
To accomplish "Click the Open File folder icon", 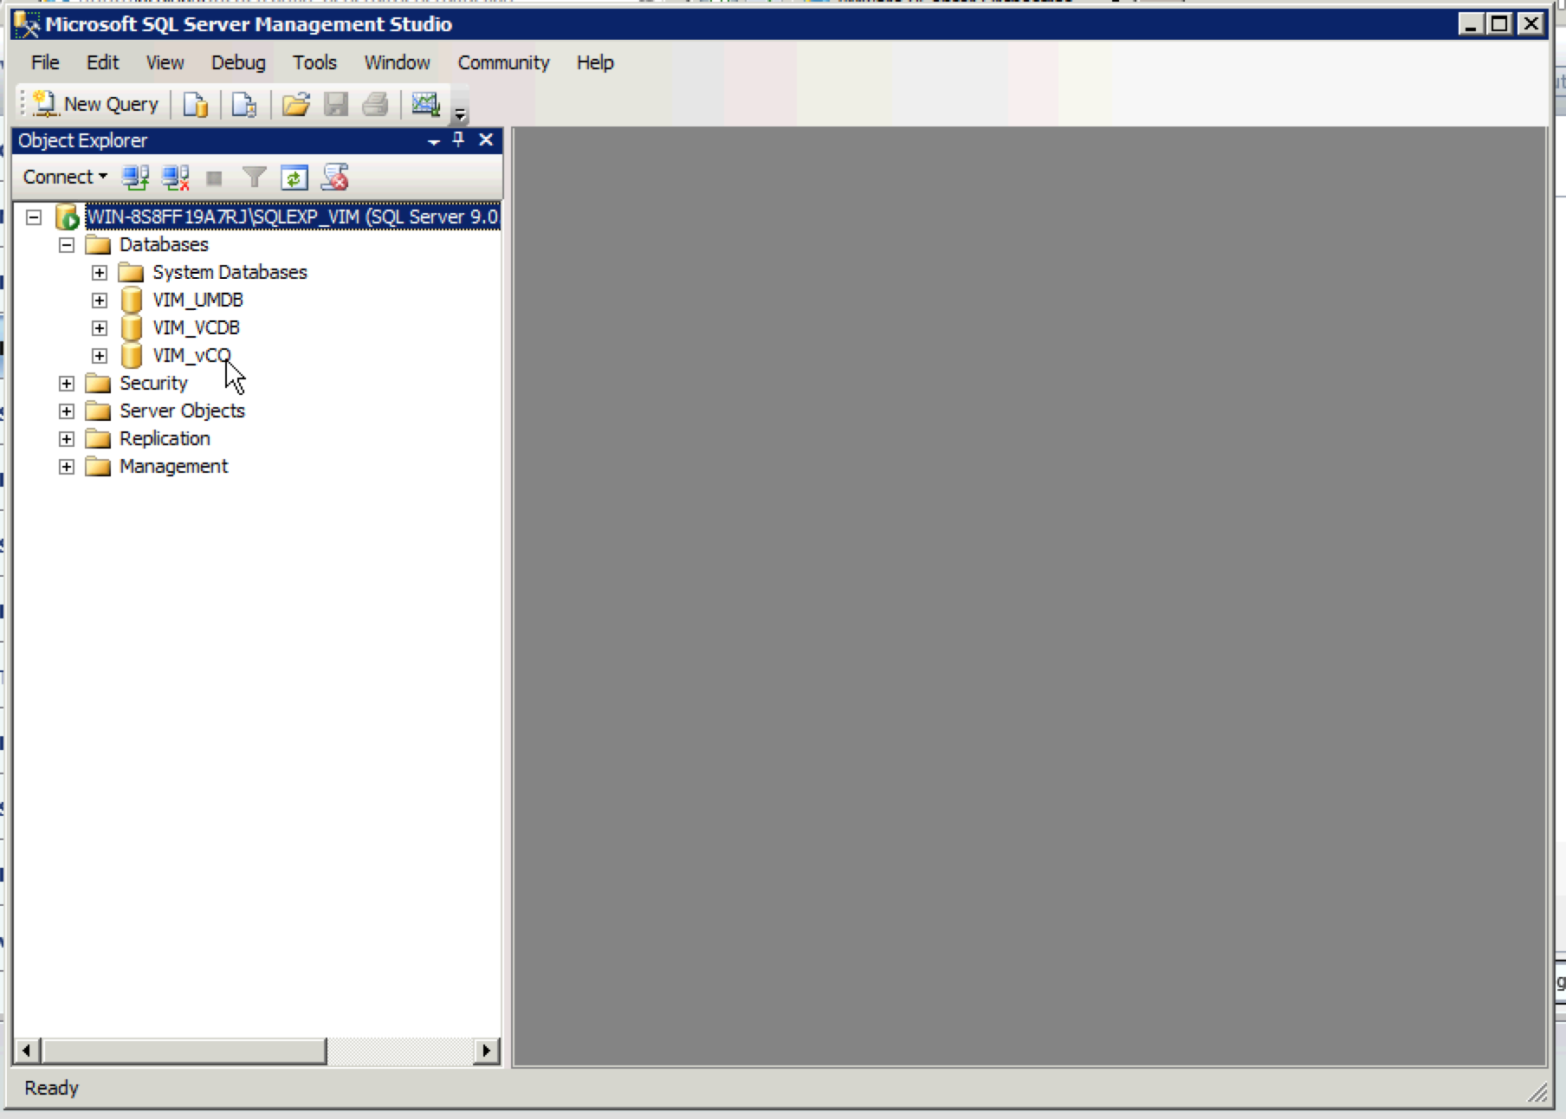I will tap(295, 105).
